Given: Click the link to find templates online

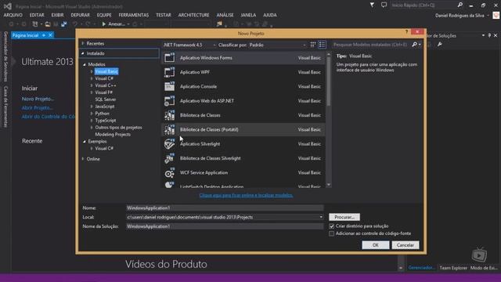Looking at the screenshot, I should [x=246, y=195].
